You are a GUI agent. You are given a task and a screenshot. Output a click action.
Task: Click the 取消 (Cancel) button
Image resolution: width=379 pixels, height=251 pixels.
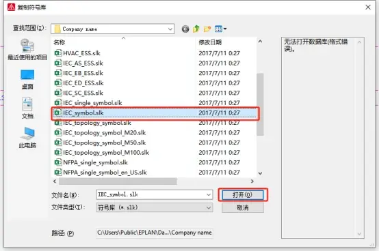[x=243, y=207]
